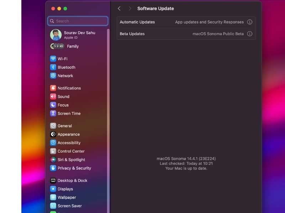Image resolution: width=285 pixels, height=213 pixels.
Task: Select the Network globe icon
Action: (53, 76)
